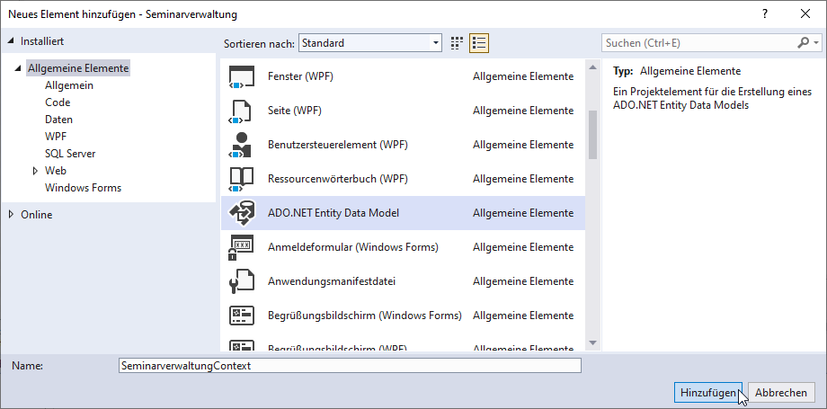This screenshot has height=409, width=827.
Task: Select the ADO.NET Entity Data Model icon
Action: tap(242, 213)
